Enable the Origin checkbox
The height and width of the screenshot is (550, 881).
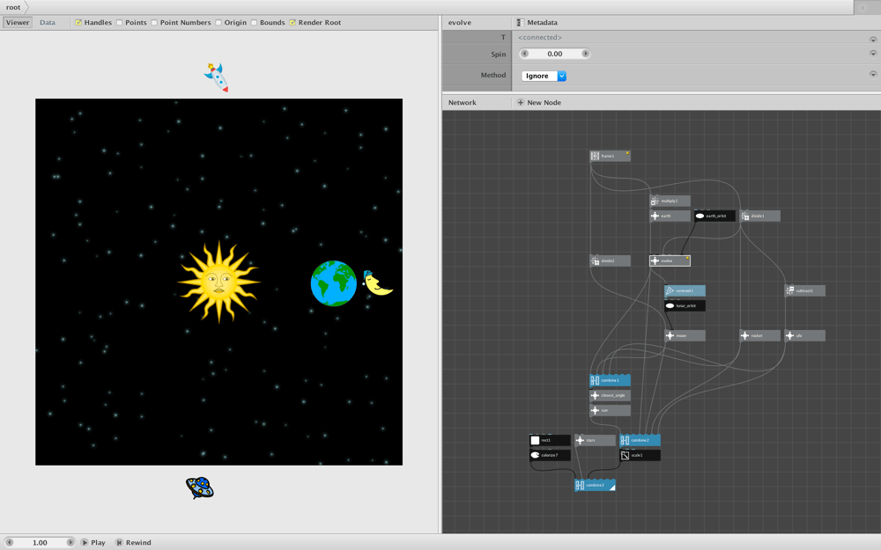(218, 23)
